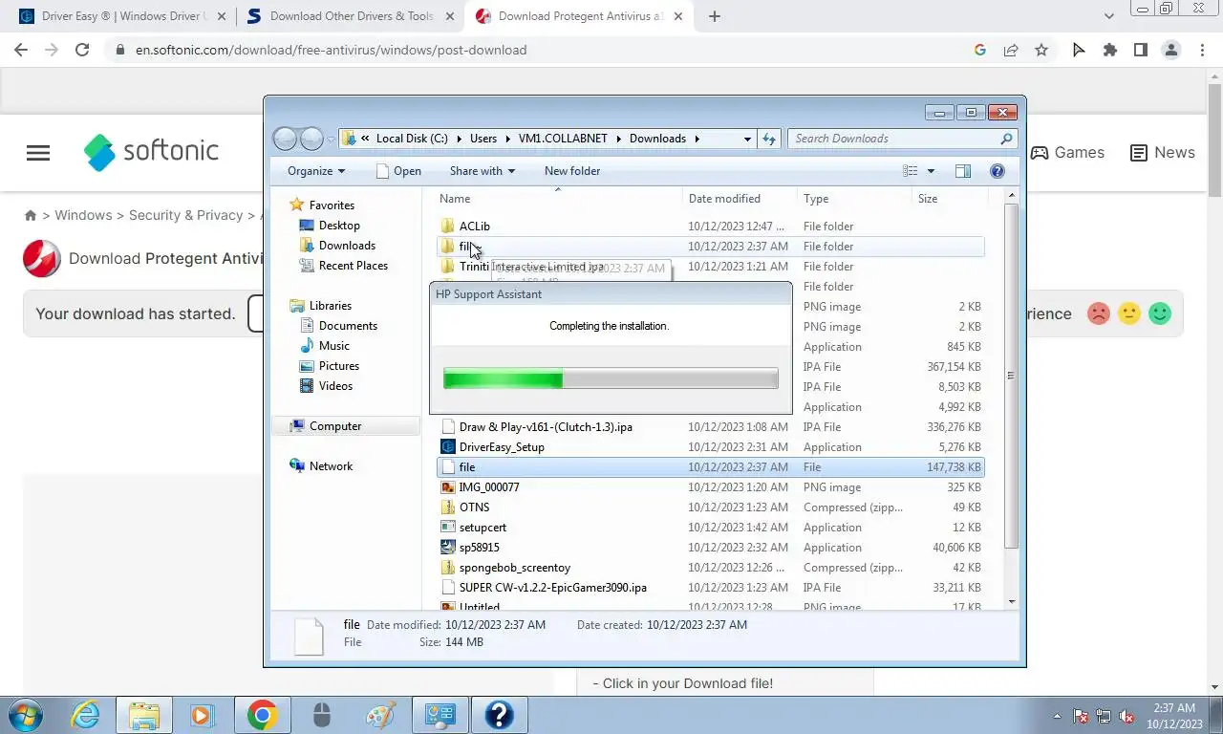Click VM1.COLLABNET in the address path
Screen dimensions: 1223x734
point(563,139)
